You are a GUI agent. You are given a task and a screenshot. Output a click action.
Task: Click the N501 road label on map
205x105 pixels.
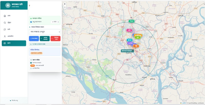pyautogui.click(x=123, y=27)
